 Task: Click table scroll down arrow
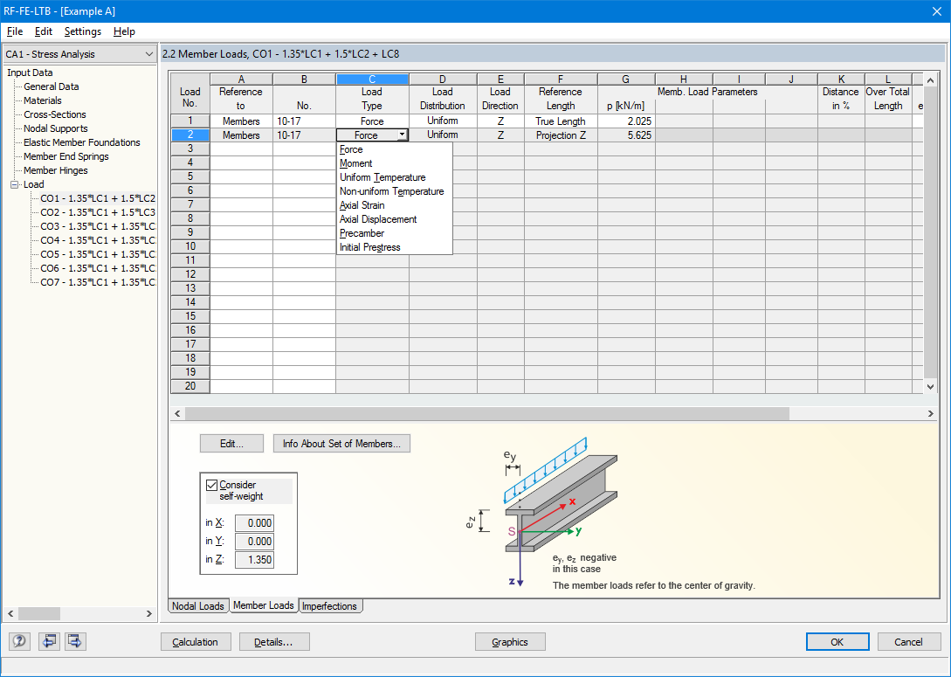click(930, 386)
